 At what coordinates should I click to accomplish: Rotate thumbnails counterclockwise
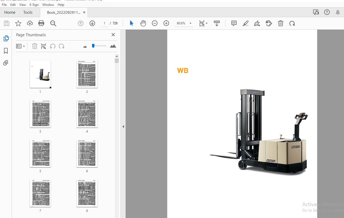[x=53, y=46]
